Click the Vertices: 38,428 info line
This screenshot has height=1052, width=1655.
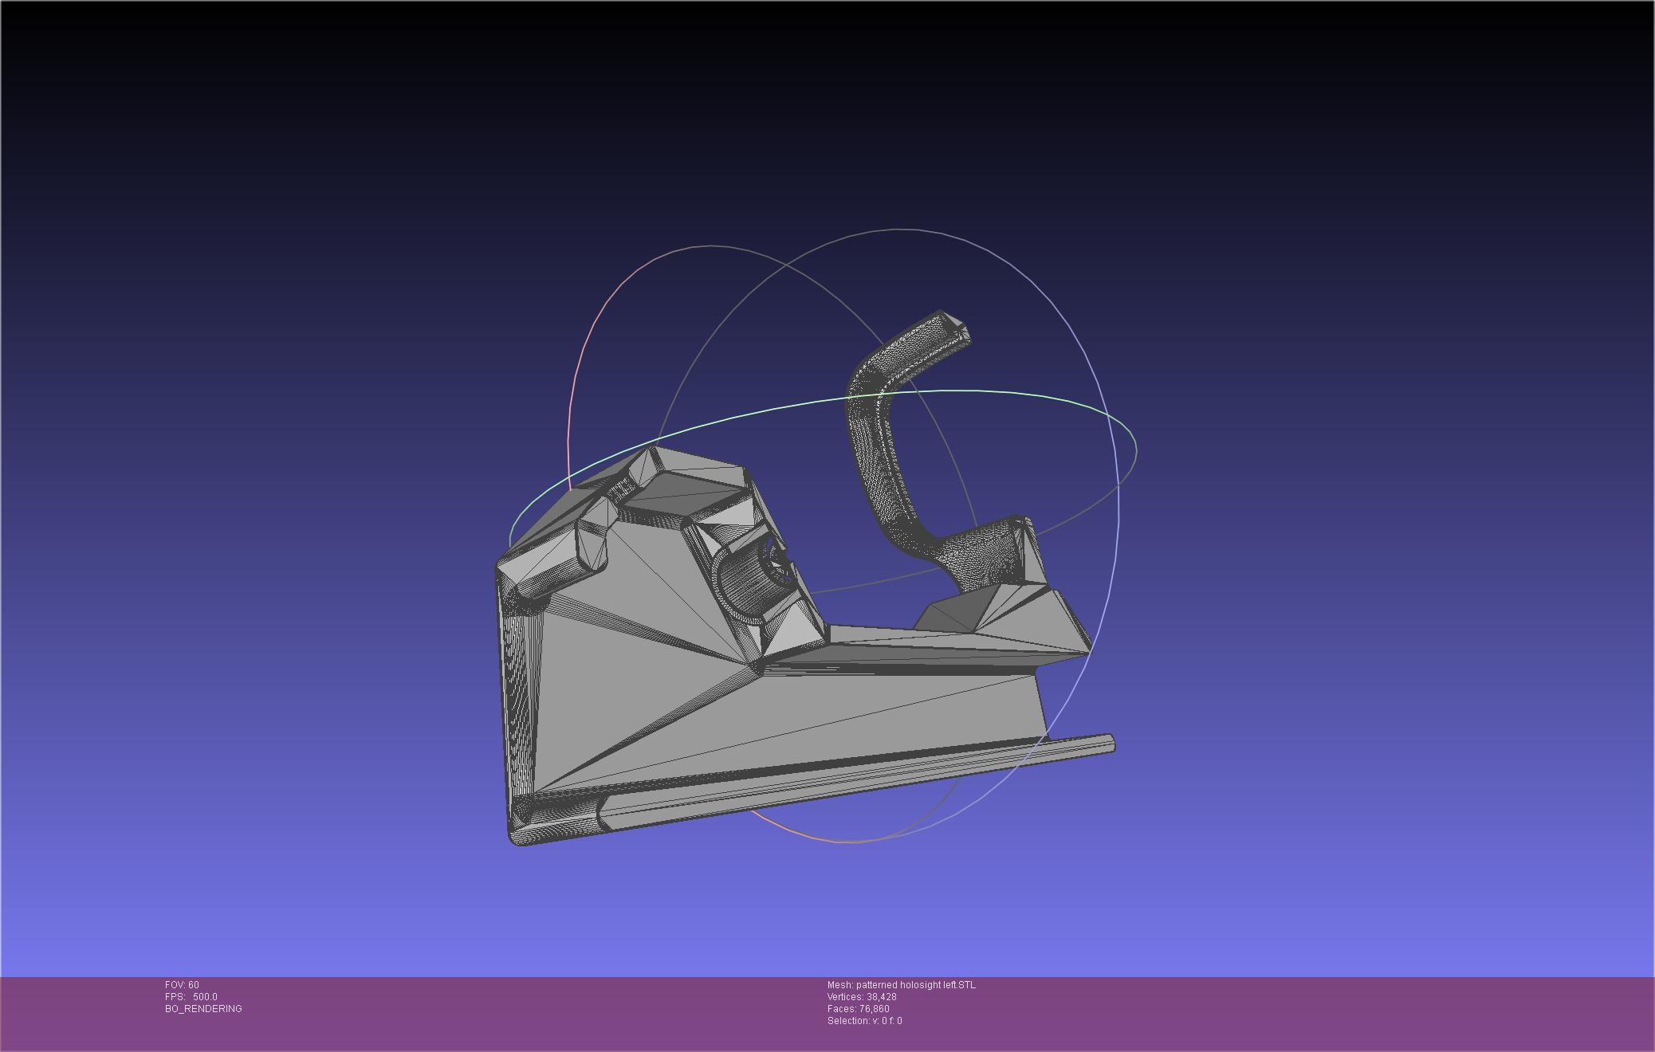(x=862, y=997)
